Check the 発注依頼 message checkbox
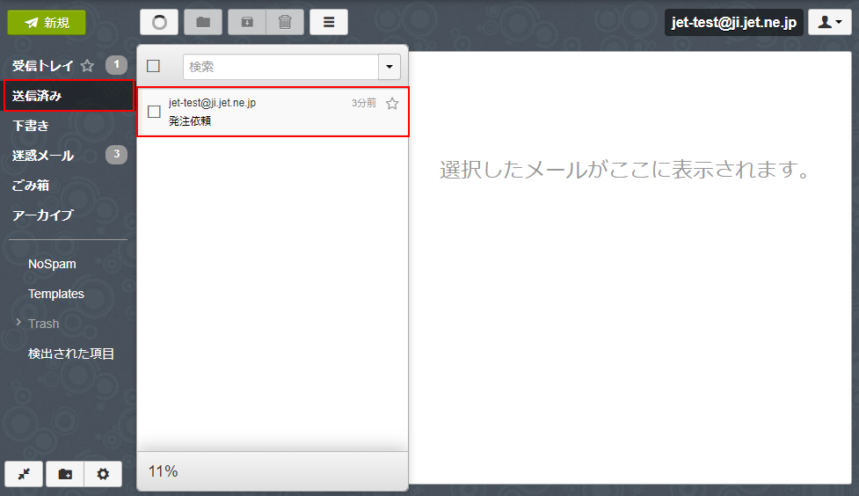This screenshot has width=859, height=496. tap(154, 112)
